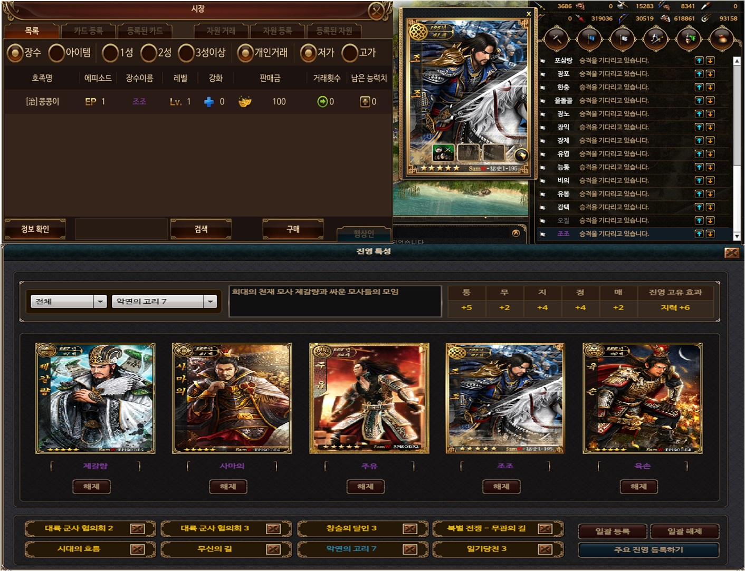Click 주요 진영 등록하기 button
745x571 pixels.
point(648,550)
